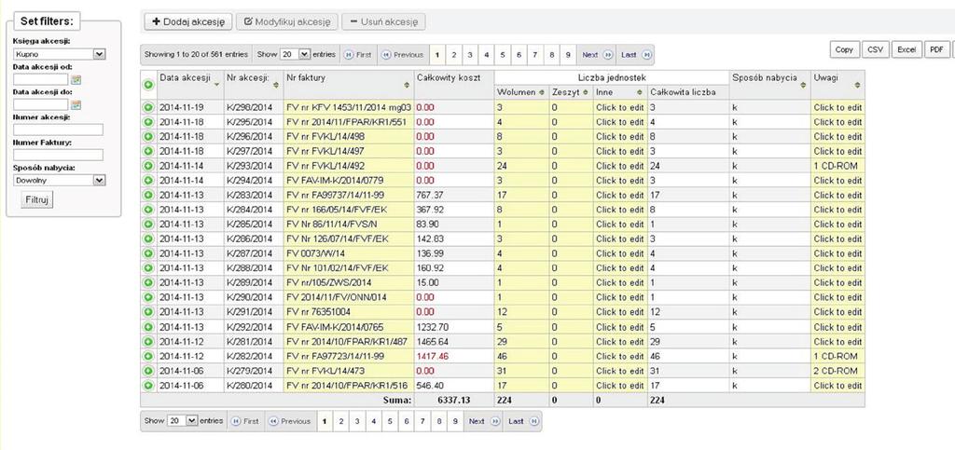Viewport: 955px width, 450px height.
Task: Sort table by Nr akcesji column
Action: tap(254, 85)
